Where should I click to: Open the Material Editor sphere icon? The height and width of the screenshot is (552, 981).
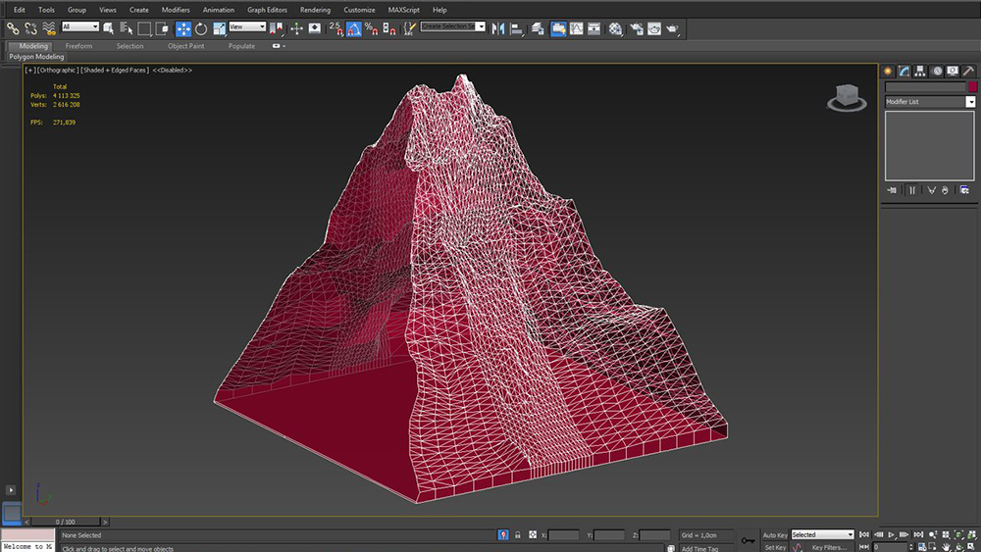615,28
